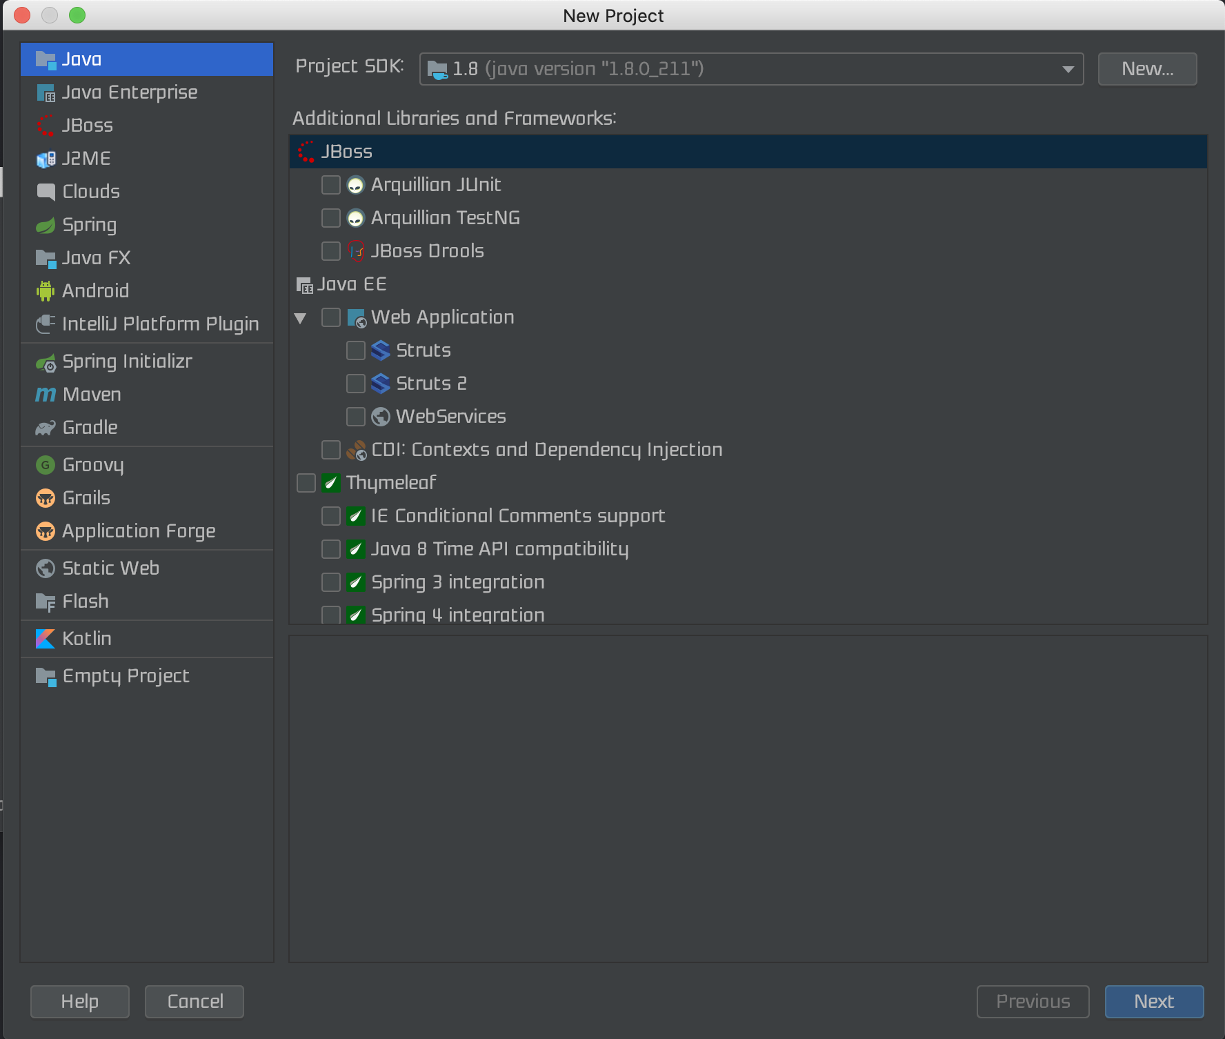The height and width of the screenshot is (1039, 1225).
Task: Click the New... SDK button
Action: tap(1147, 69)
